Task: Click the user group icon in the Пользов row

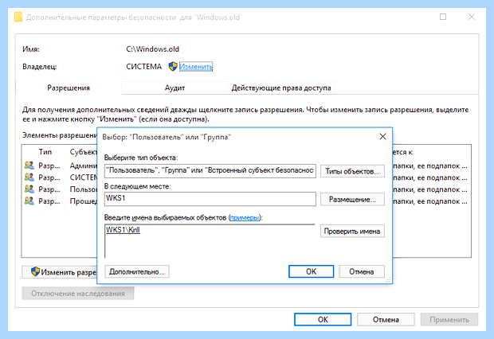Action: [x=29, y=189]
